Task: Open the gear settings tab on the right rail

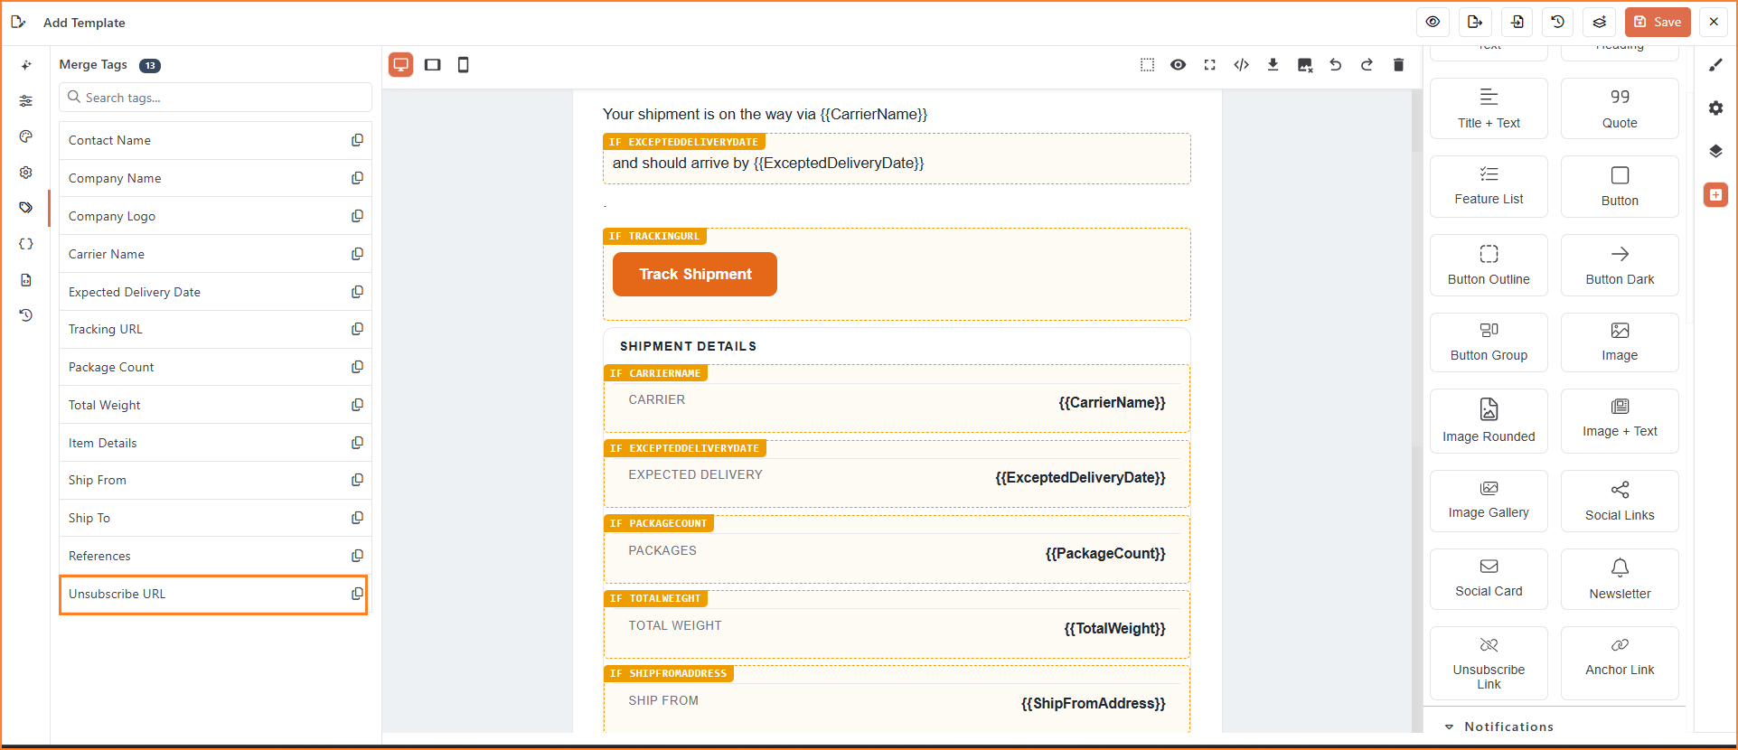Action: click(x=1715, y=108)
